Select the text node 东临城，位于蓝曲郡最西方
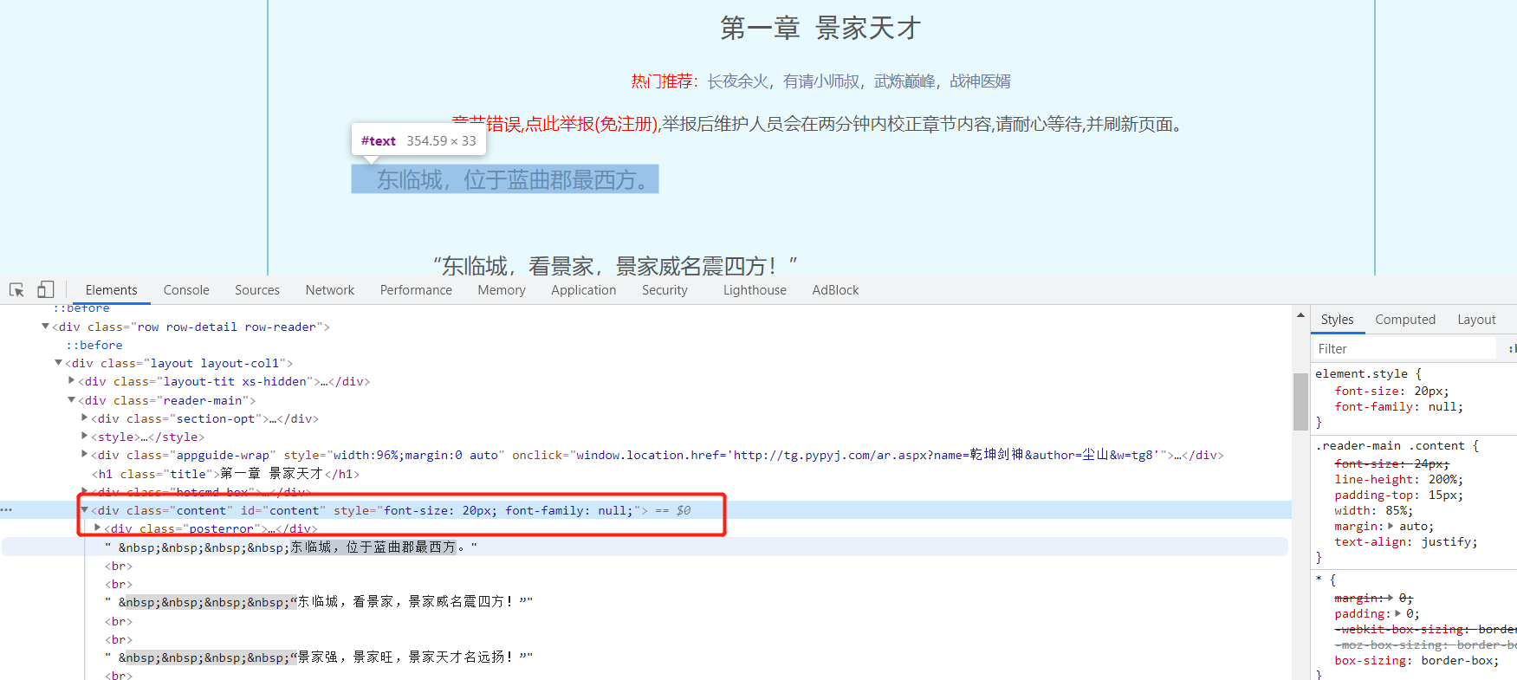The height and width of the screenshot is (680, 1517). (x=291, y=547)
